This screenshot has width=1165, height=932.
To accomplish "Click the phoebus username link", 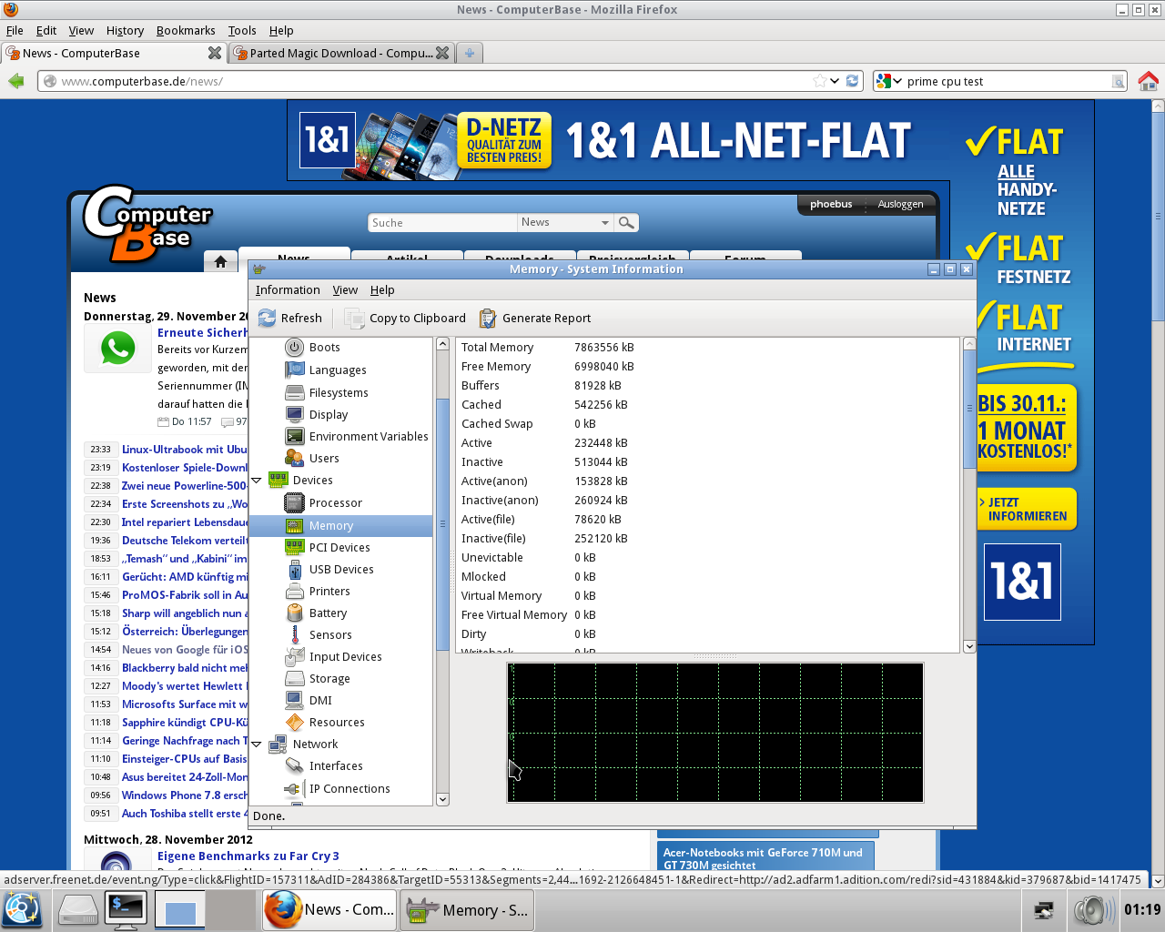I will (x=831, y=204).
